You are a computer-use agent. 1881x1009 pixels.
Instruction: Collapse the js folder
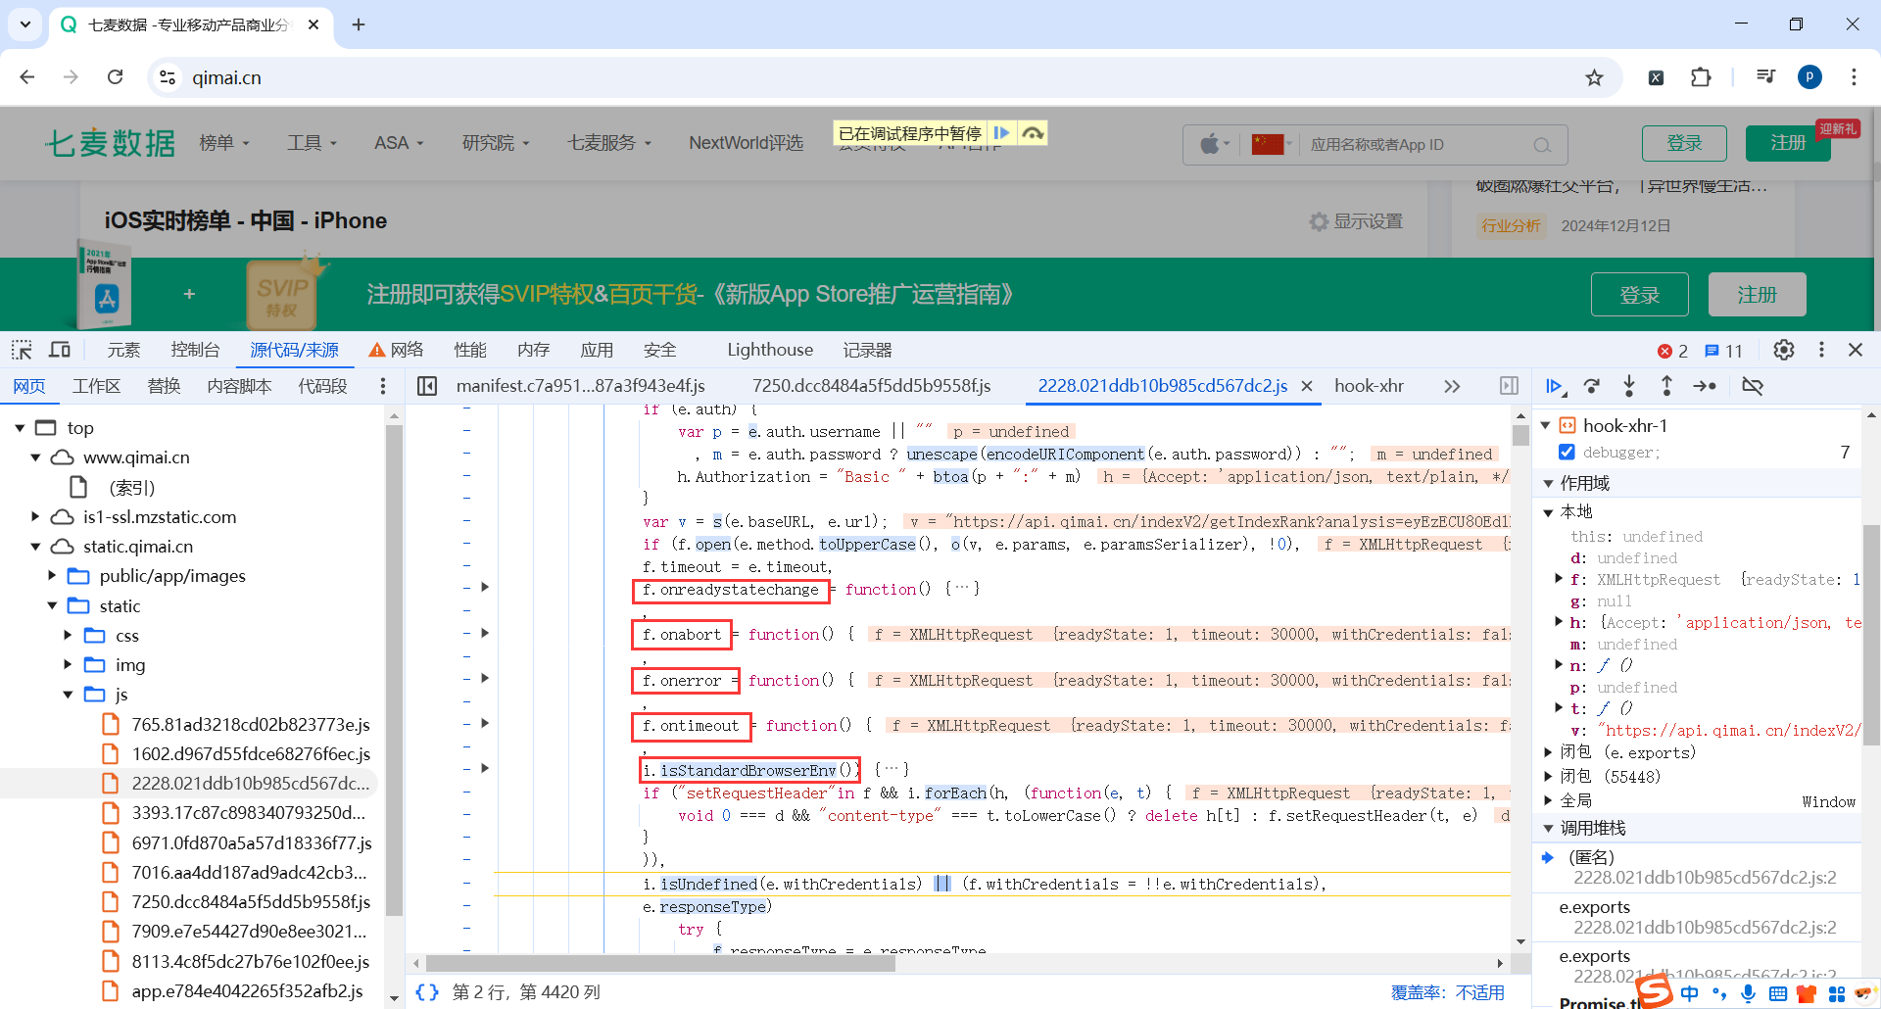[x=68, y=694]
